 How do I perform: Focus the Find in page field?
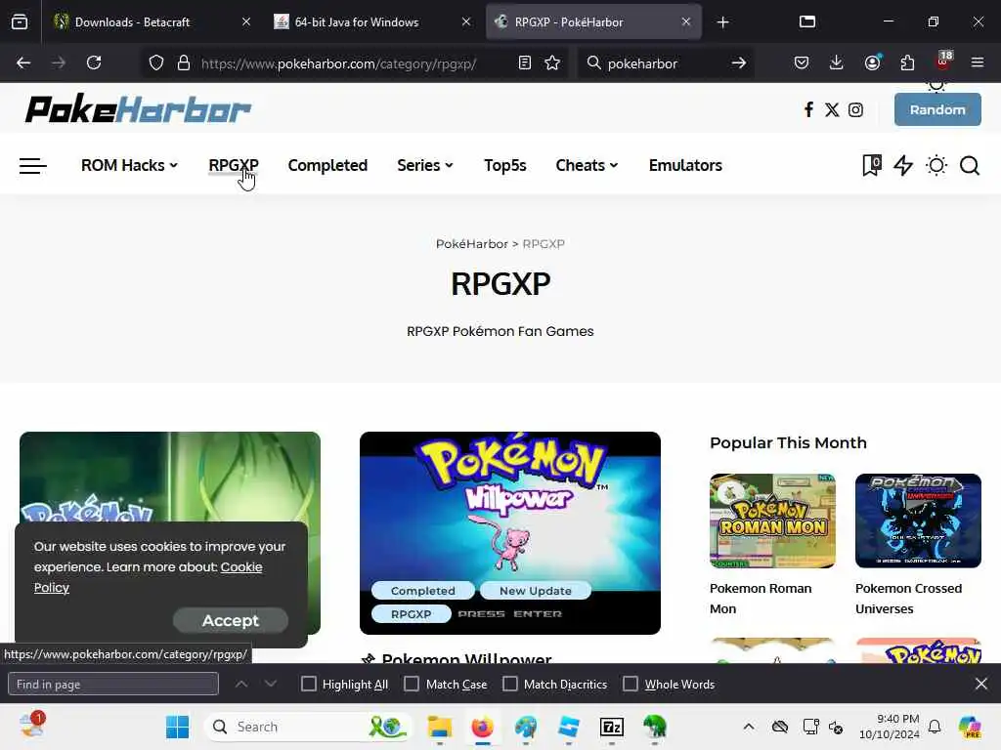[x=113, y=684]
